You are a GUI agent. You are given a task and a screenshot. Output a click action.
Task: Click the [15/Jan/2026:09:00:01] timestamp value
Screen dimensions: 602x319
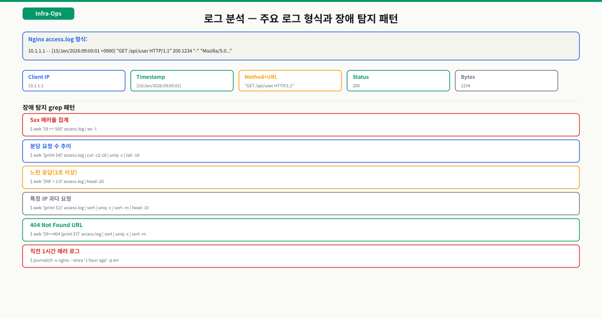click(158, 86)
